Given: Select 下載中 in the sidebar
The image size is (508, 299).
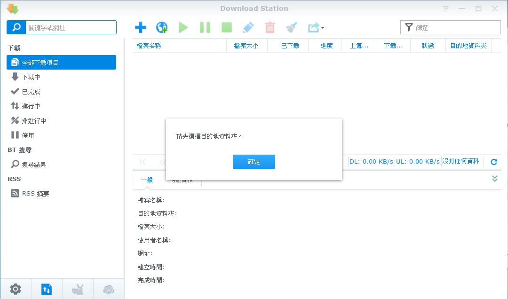Looking at the screenshot, I should click(61, 77).
